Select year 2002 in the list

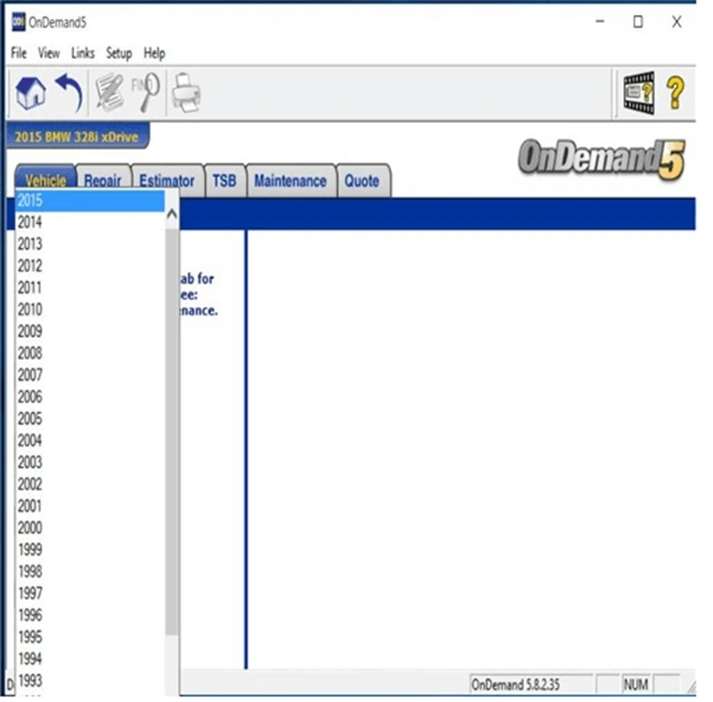click(90, 484)
